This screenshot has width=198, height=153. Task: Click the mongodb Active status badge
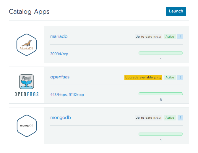(170, 118)
